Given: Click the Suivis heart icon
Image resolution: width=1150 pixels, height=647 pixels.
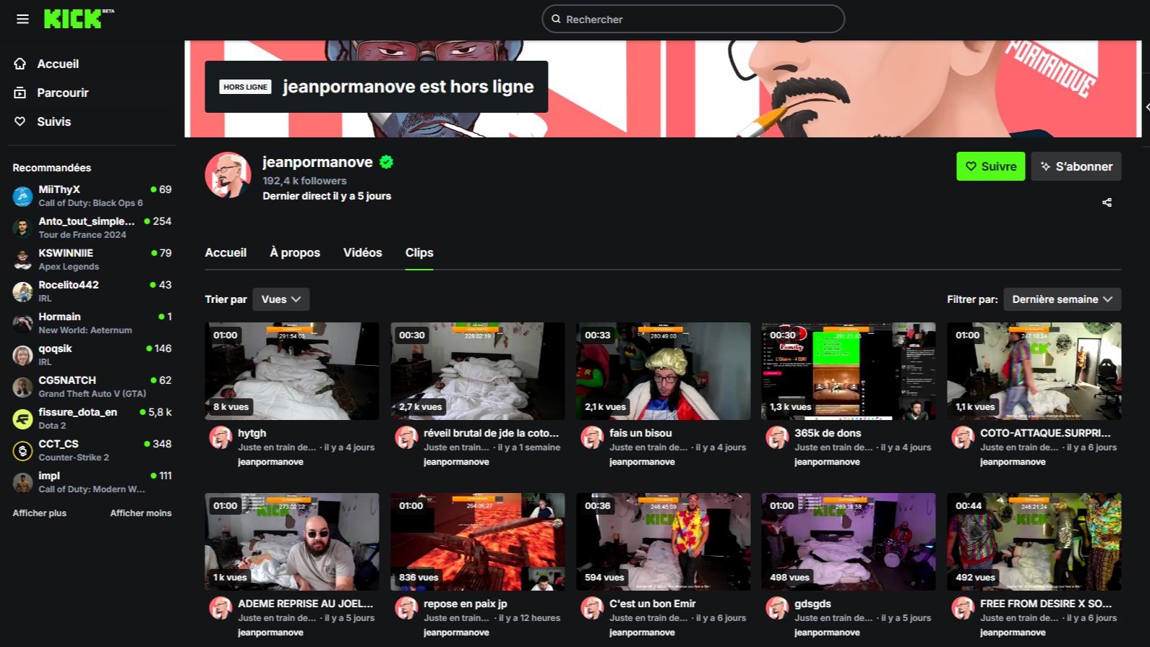Looking at the screenshot, I should pyautogui.click(x=20, y=121).
